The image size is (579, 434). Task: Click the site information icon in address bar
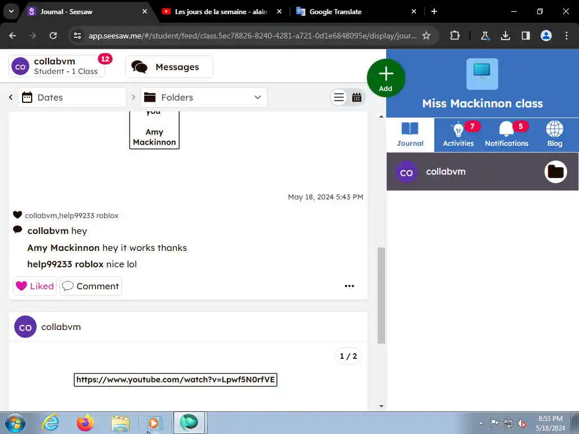(x=77, y=36)
